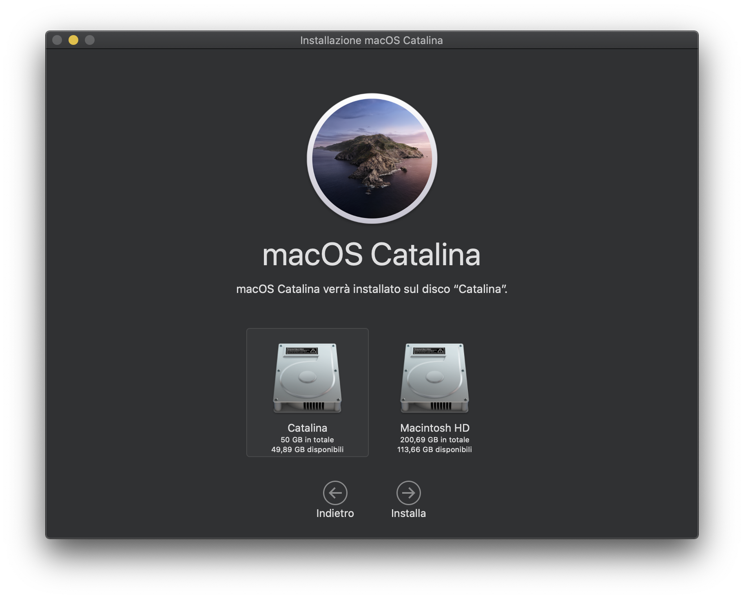Click "113,66 GB disponibili" text
Screen dimensions: 744x599
point(434,450)
